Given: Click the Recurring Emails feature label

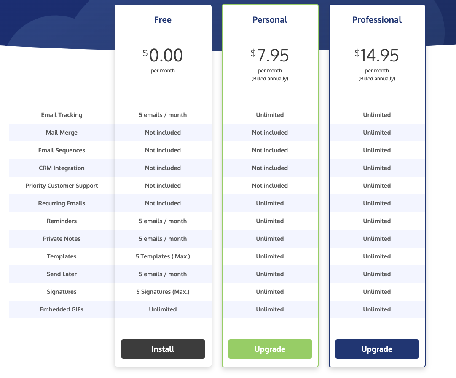Looking at the screenshot, I should click(62, 203).
